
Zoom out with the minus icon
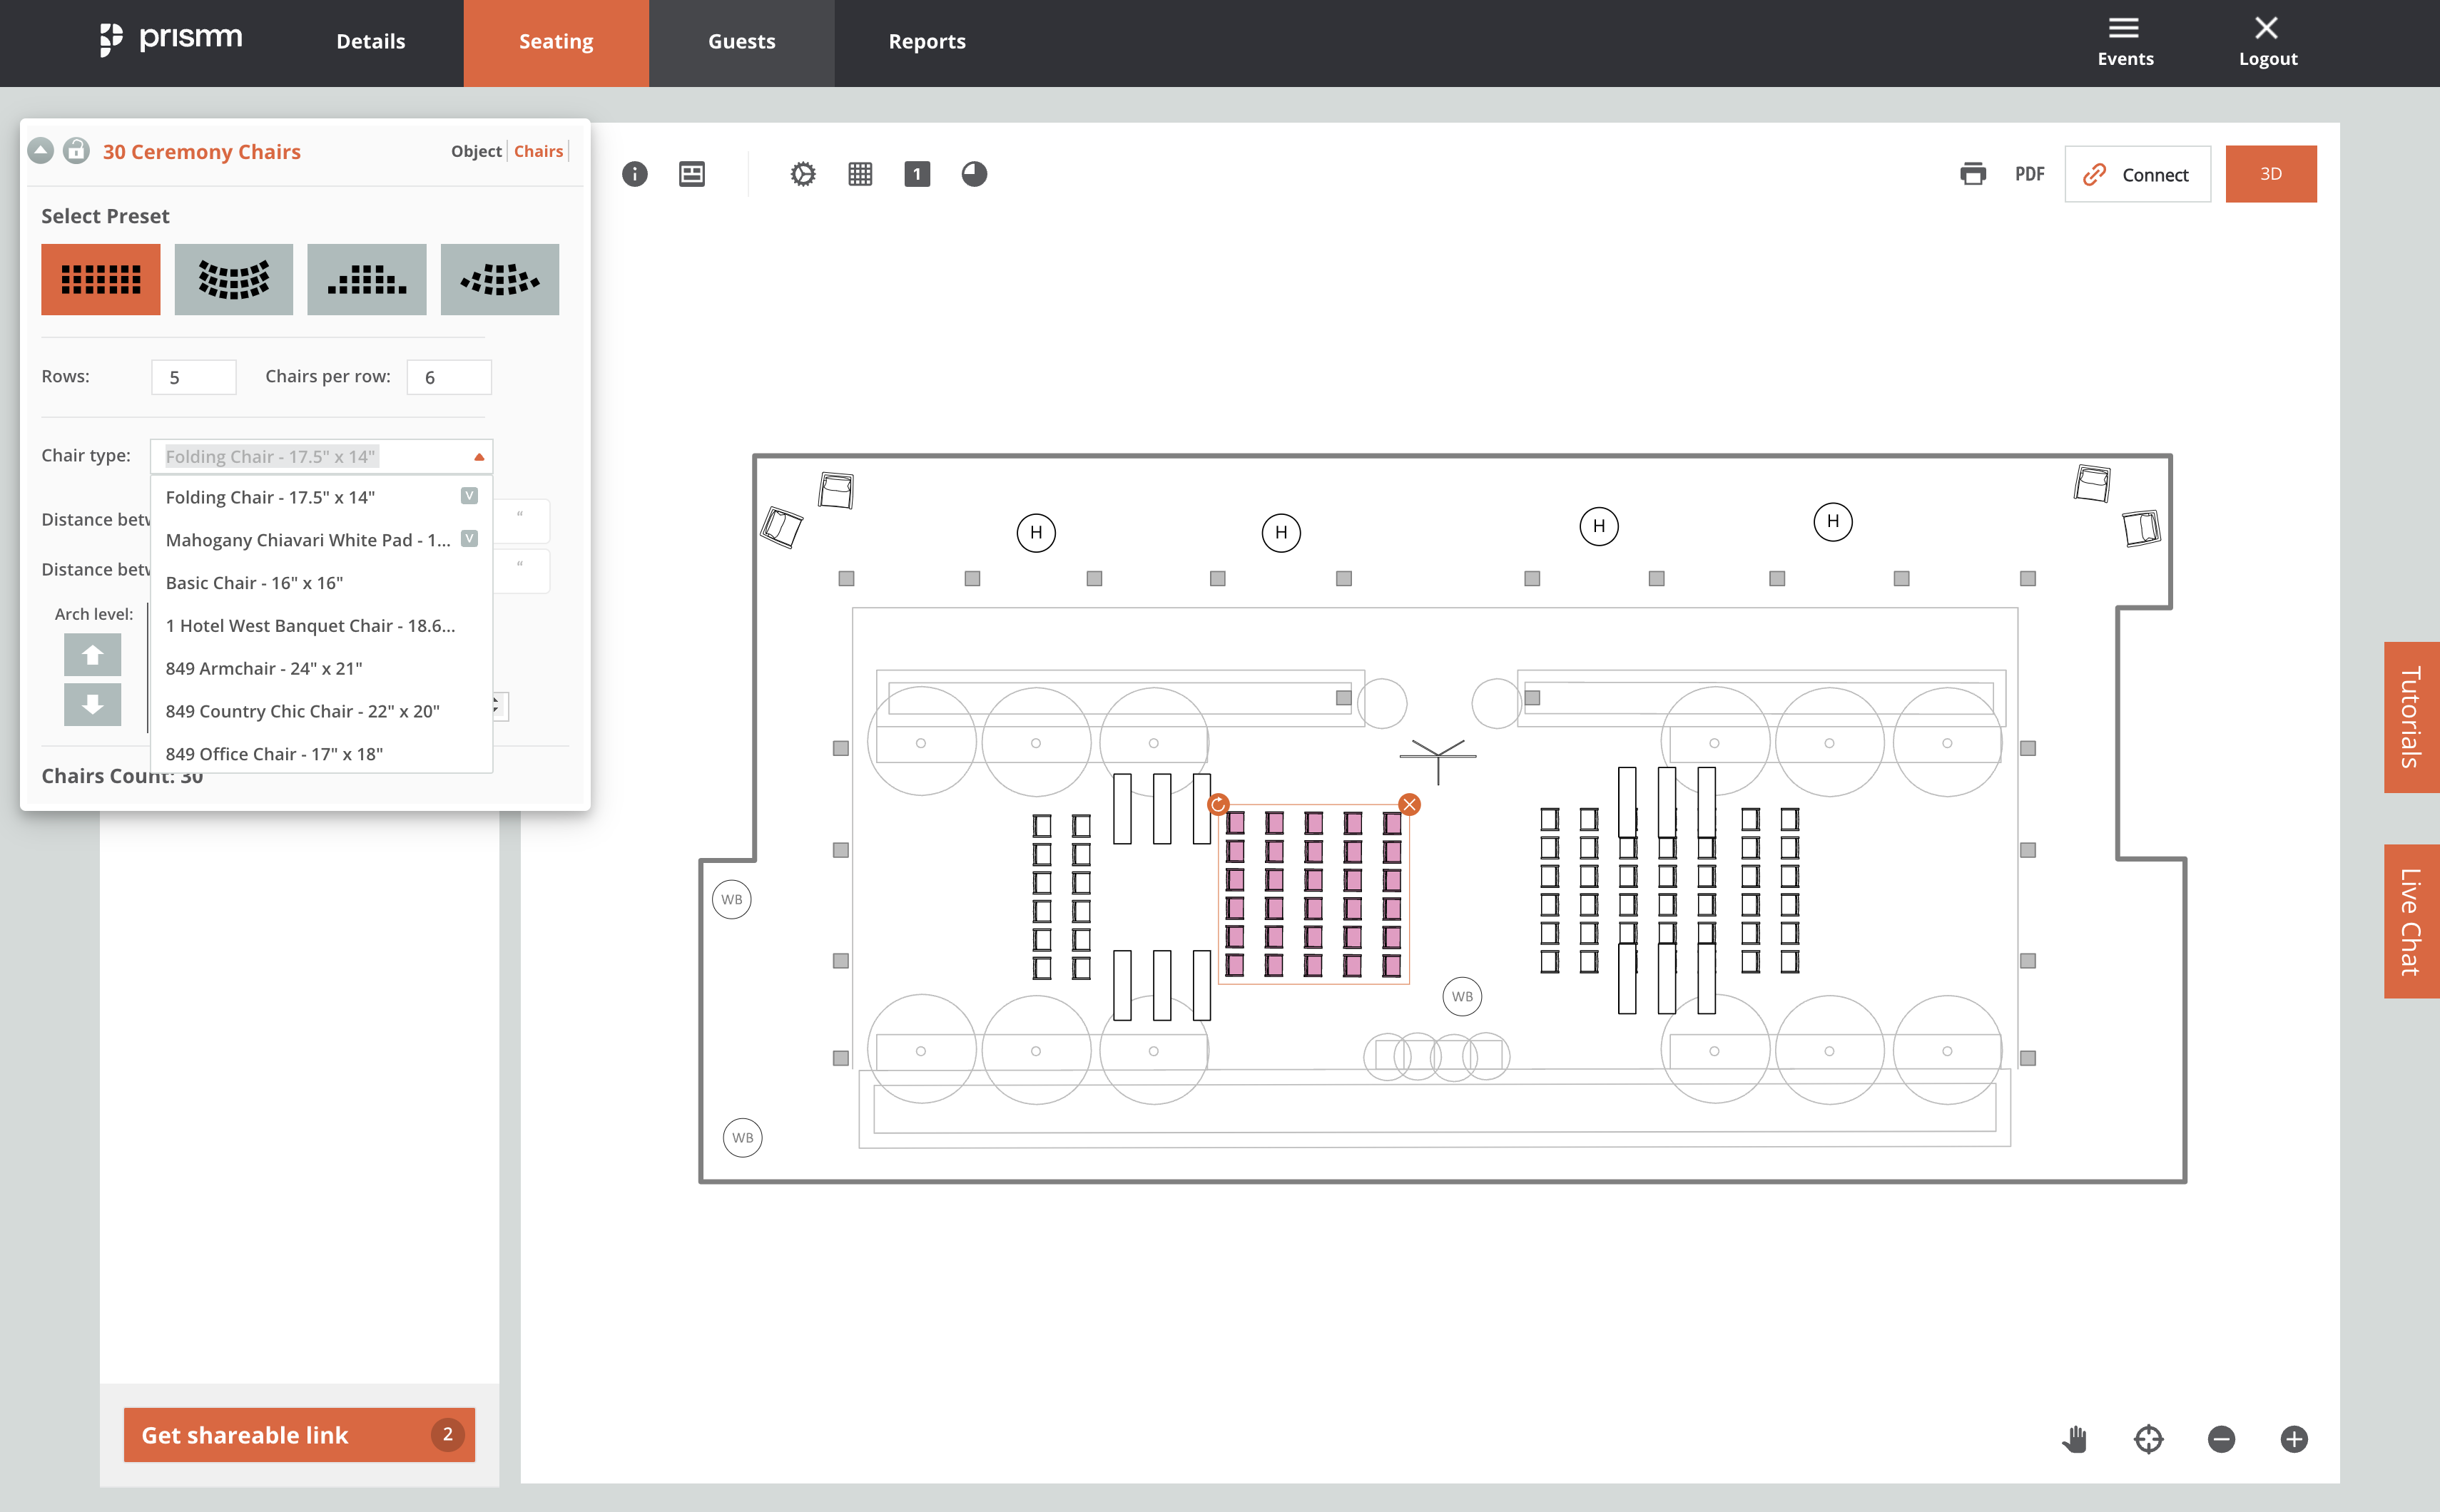click(x=2221, y=1439)
